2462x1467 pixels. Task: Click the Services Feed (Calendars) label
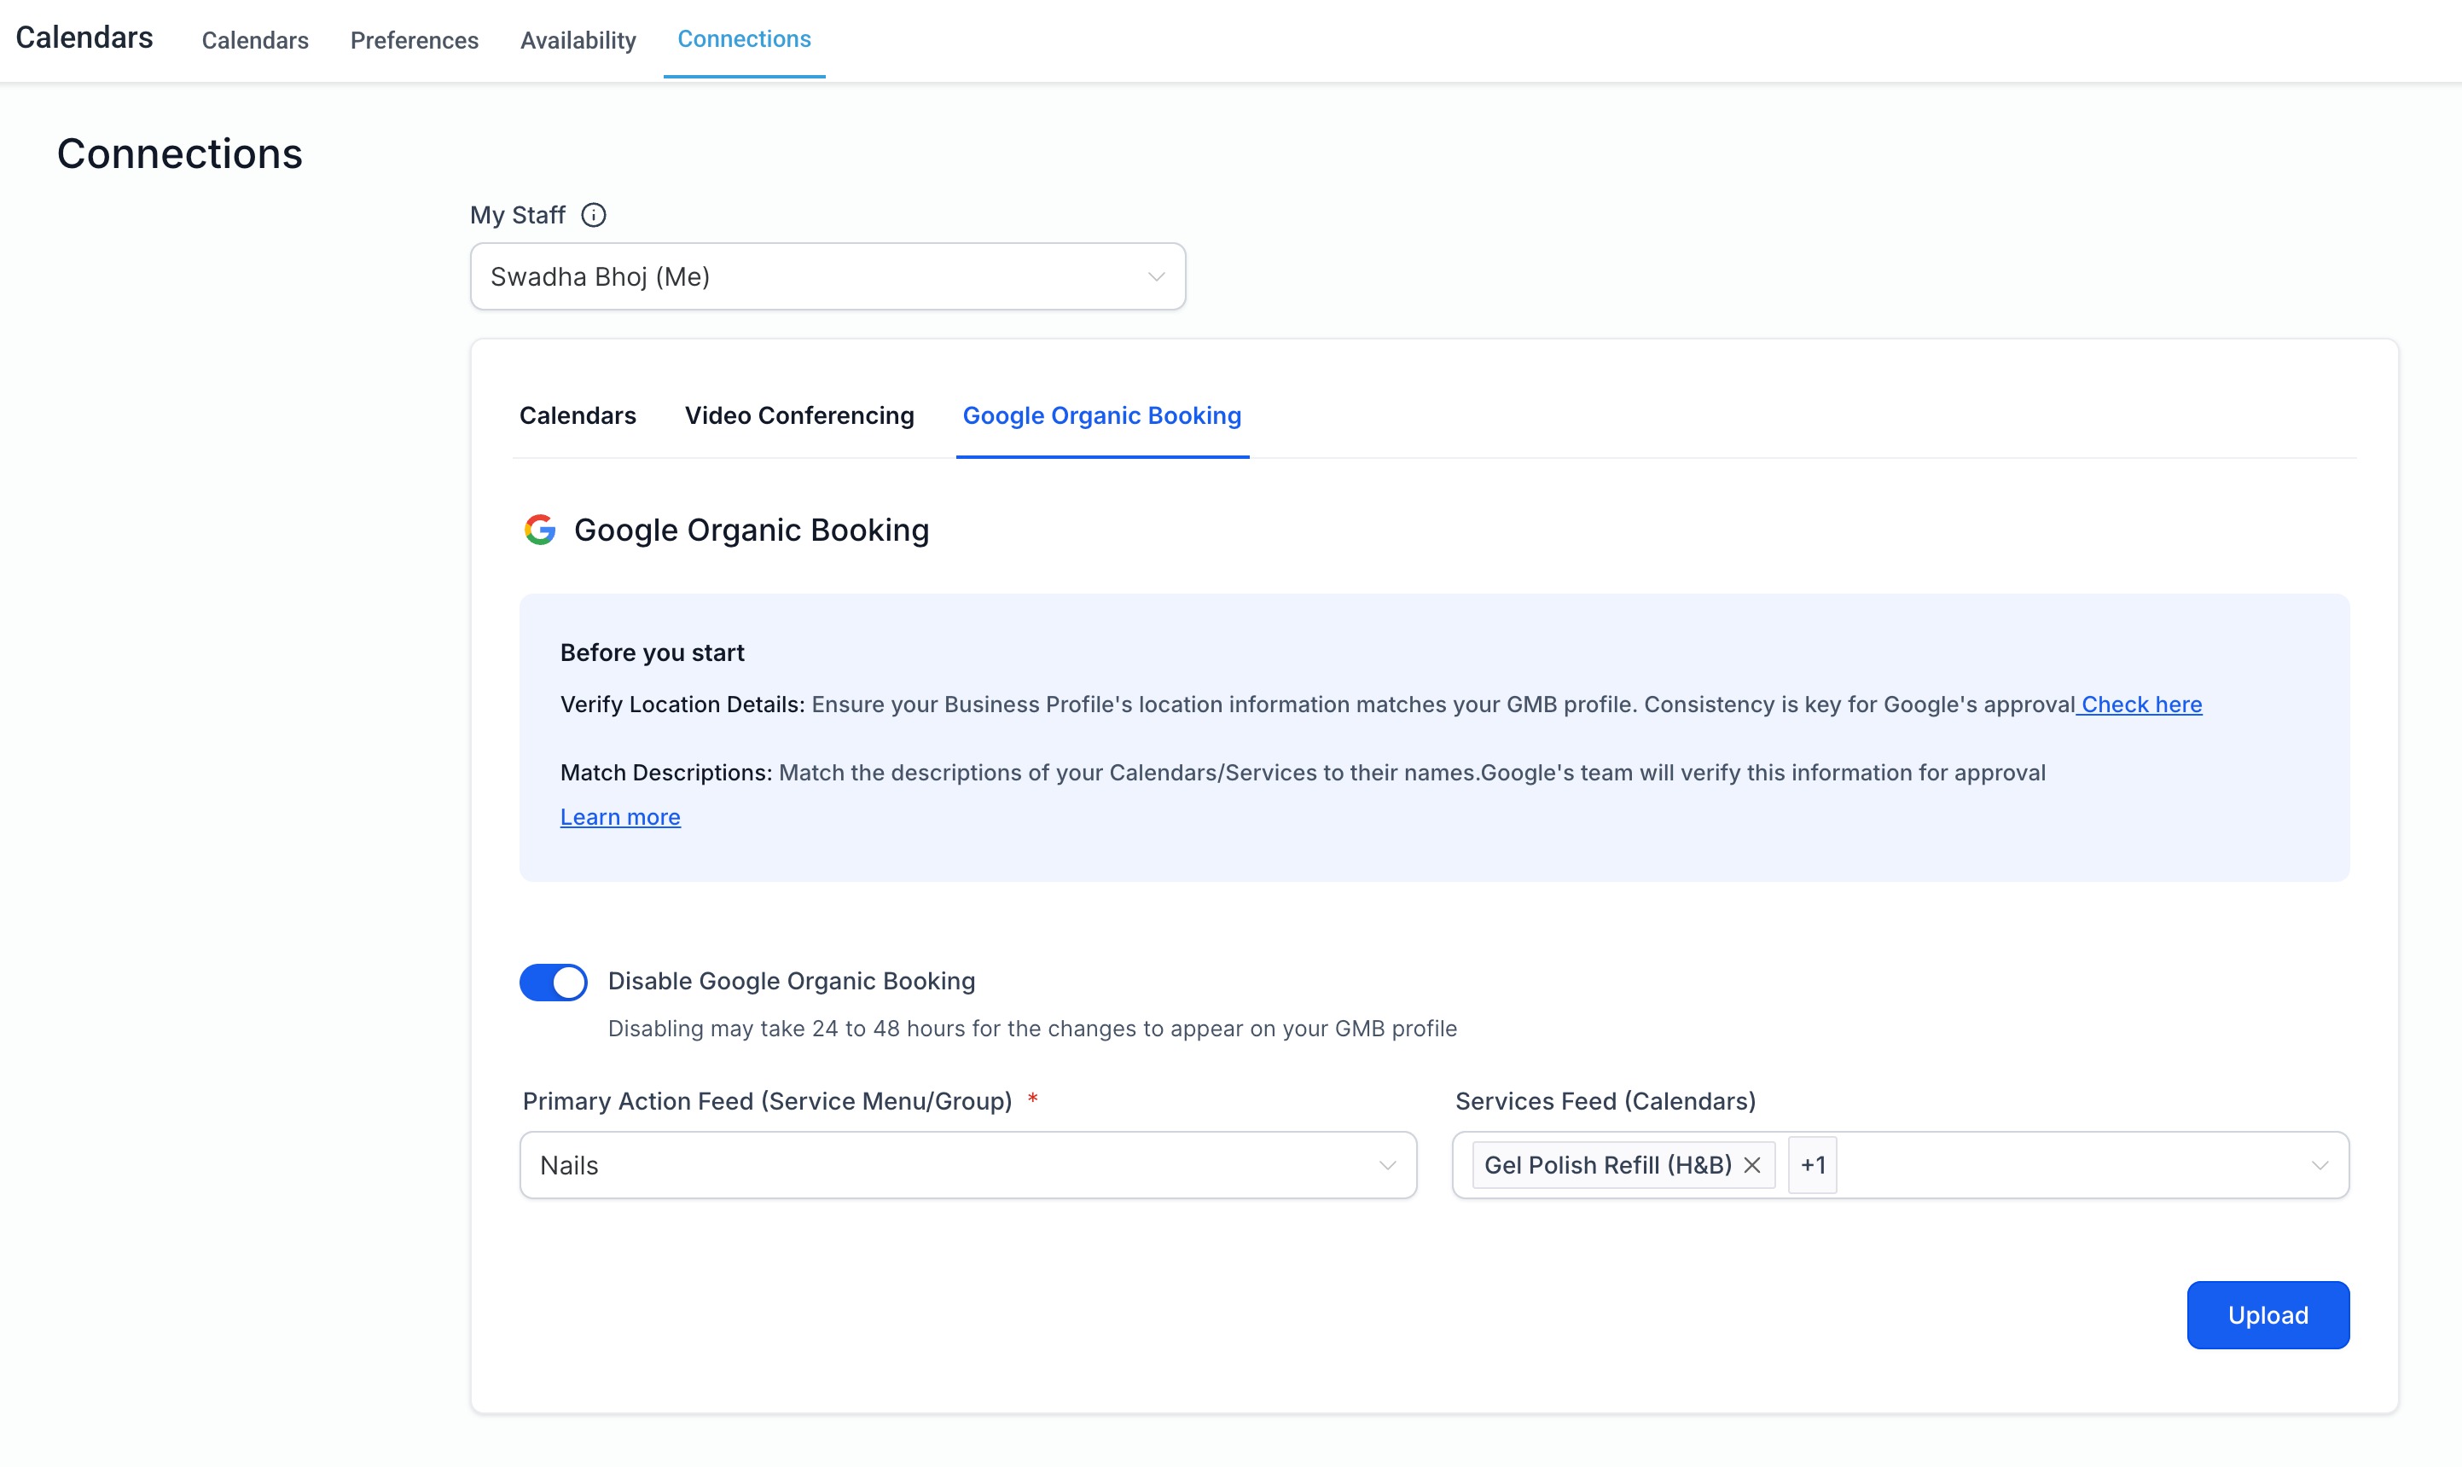pyautogui.click(x=1606, y=1101)
